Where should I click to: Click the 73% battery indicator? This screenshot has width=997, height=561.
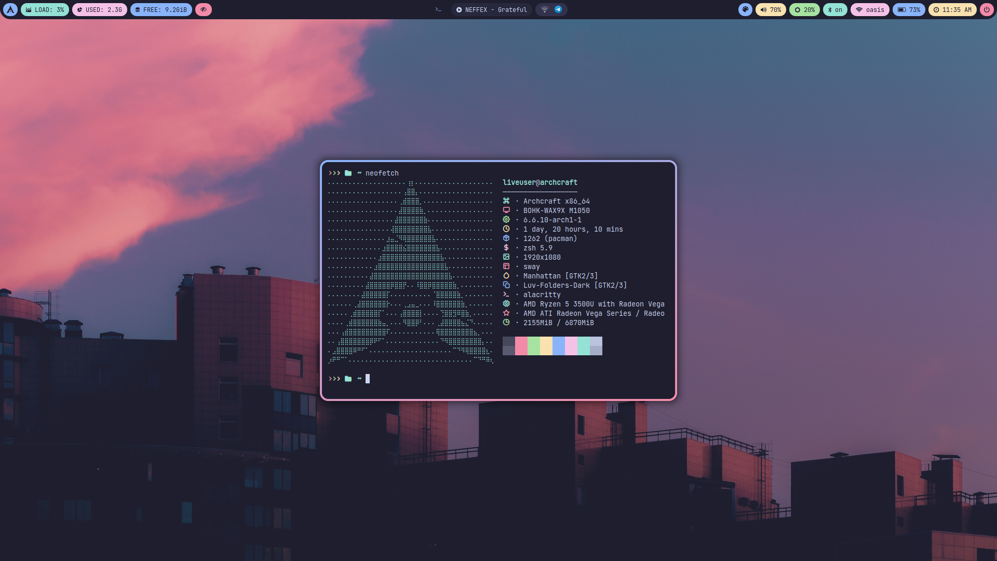[909, 9]
